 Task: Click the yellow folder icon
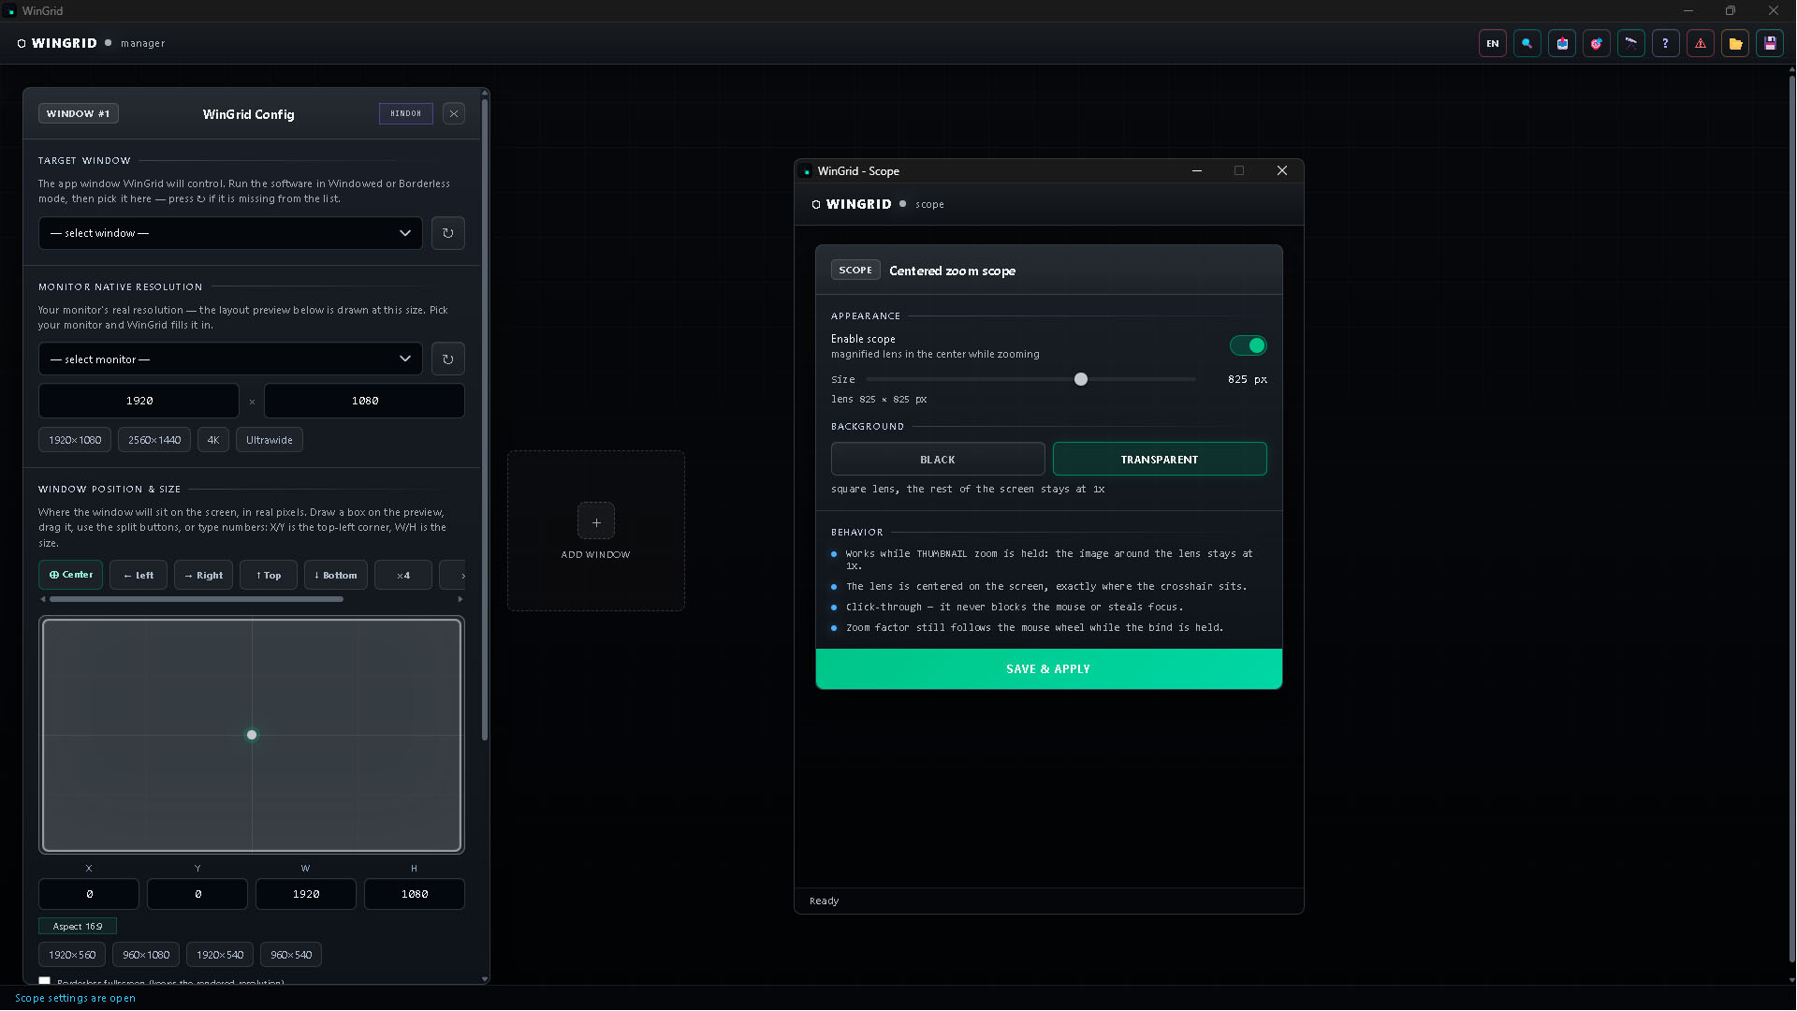[1735, 43]
